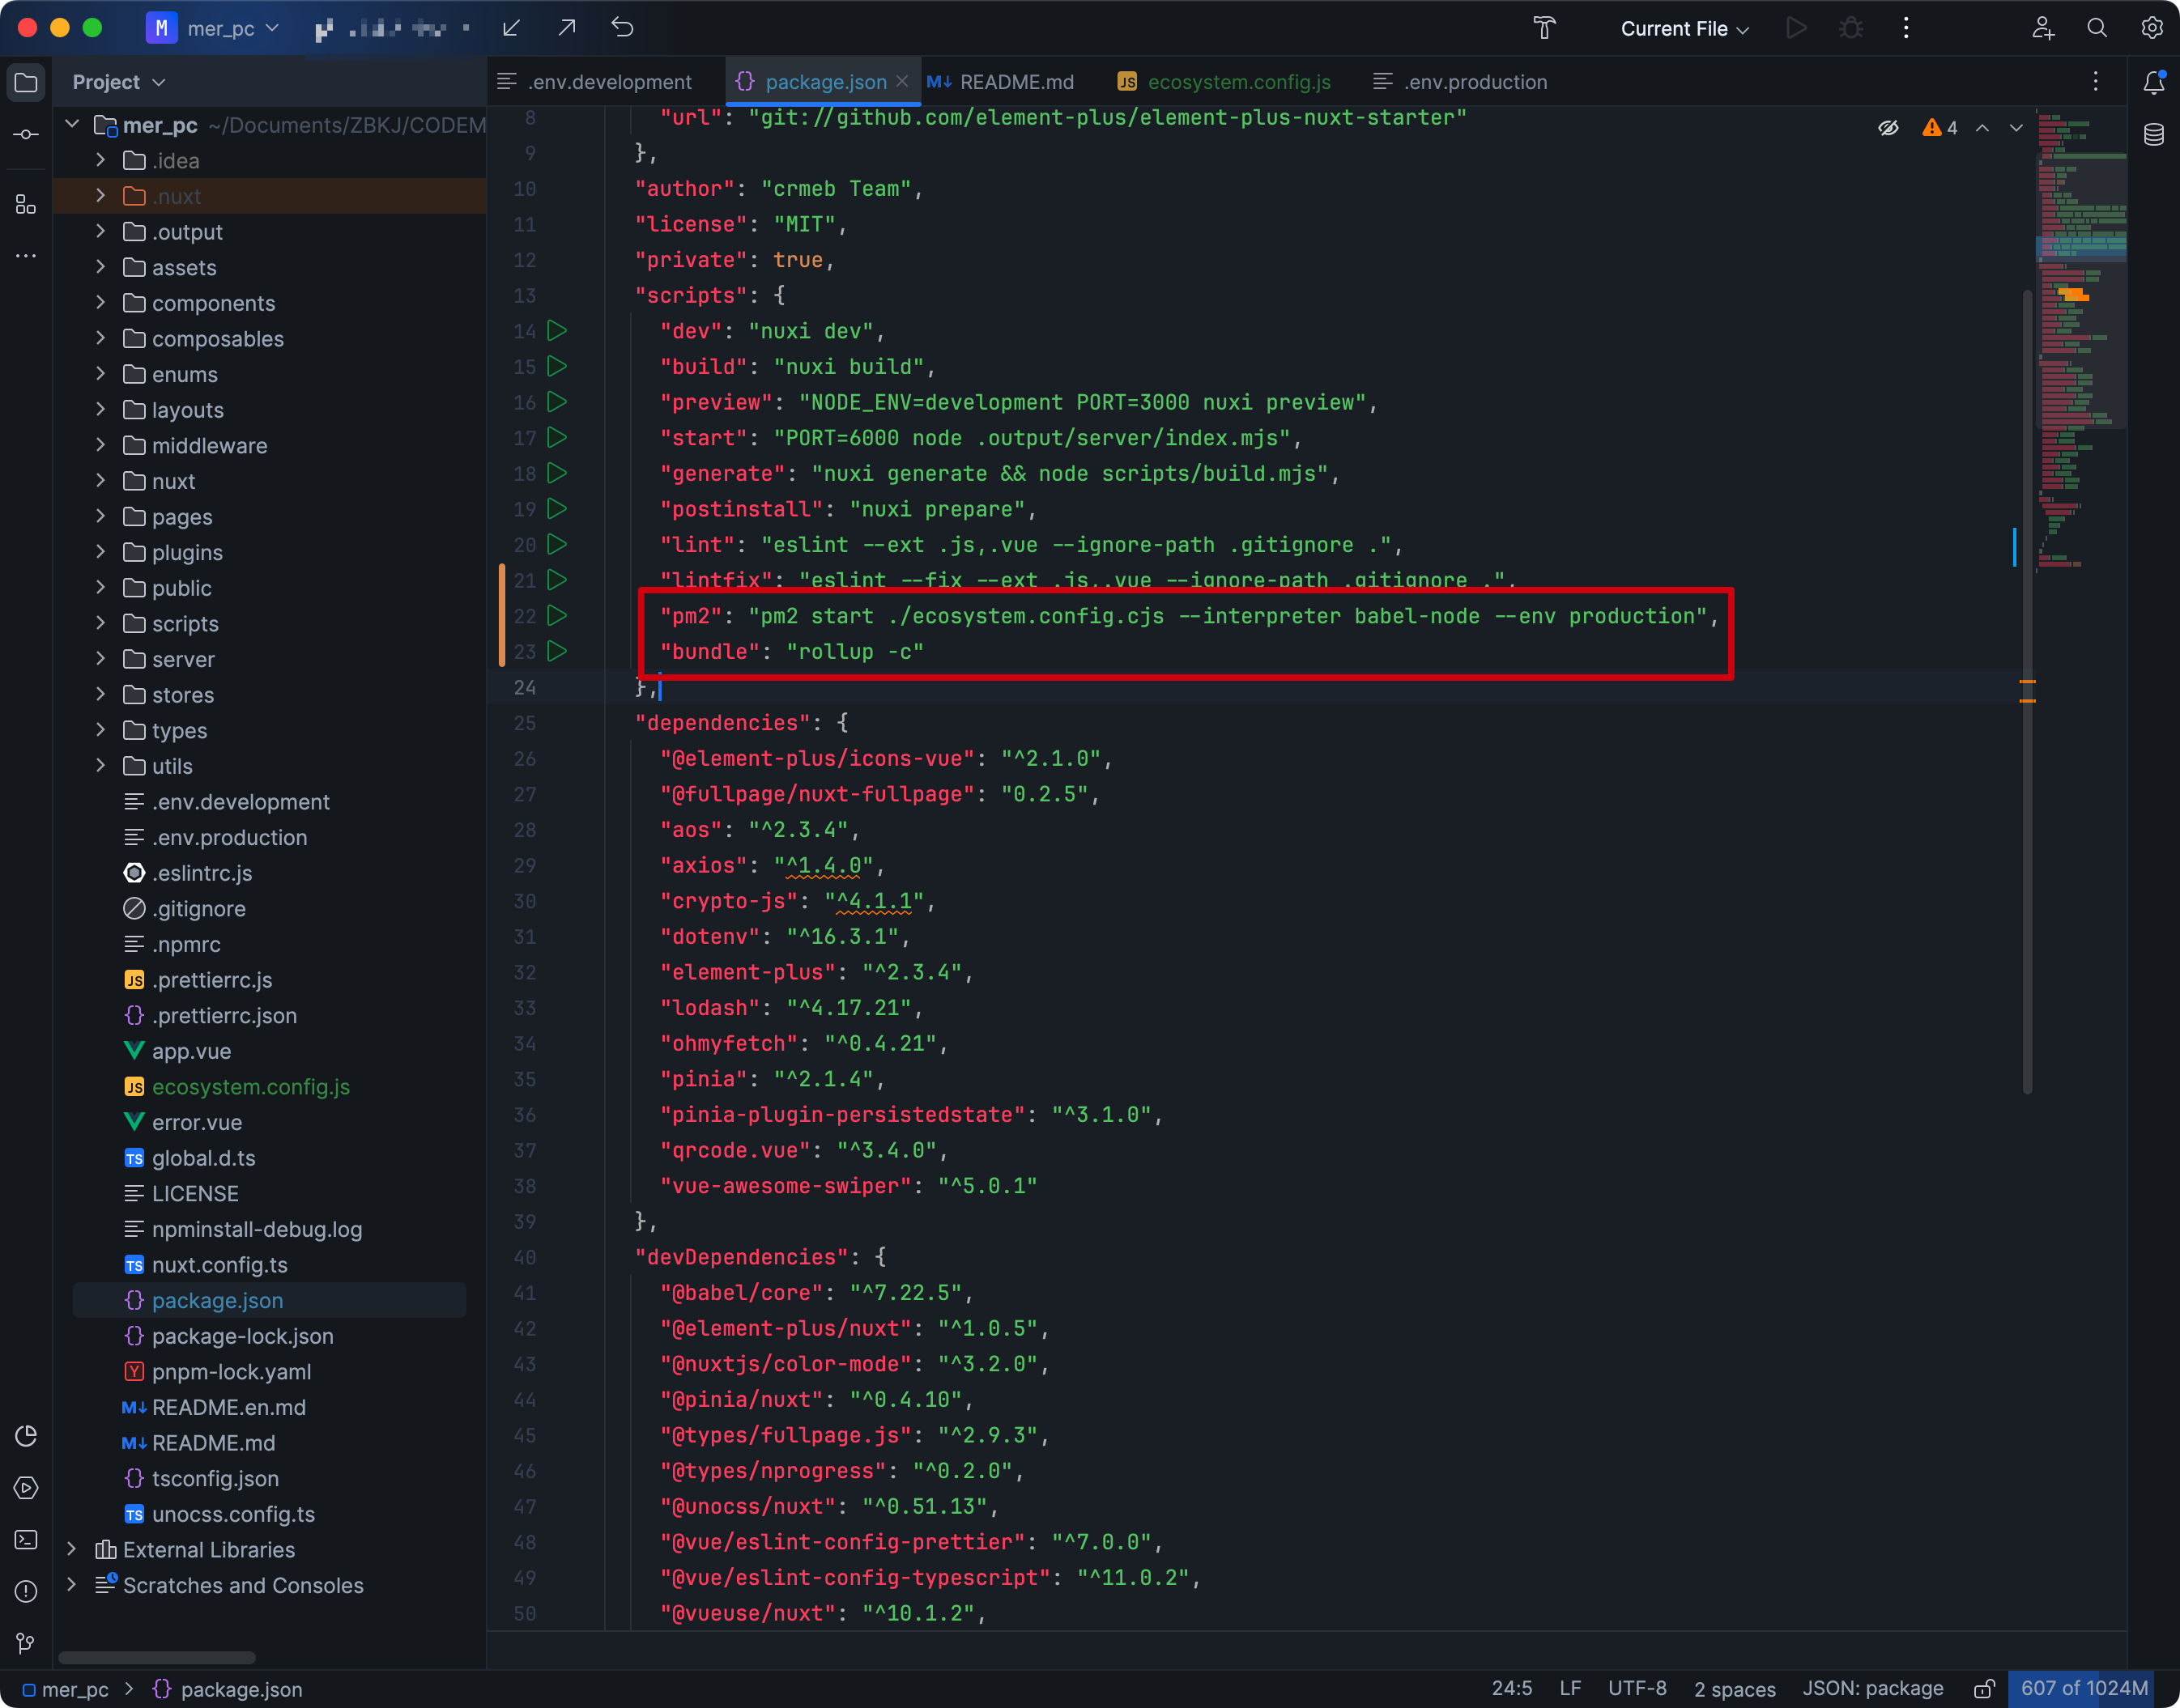Open the Build hammer toolbar icon

pyautogui.click(x=1545, y=28)
